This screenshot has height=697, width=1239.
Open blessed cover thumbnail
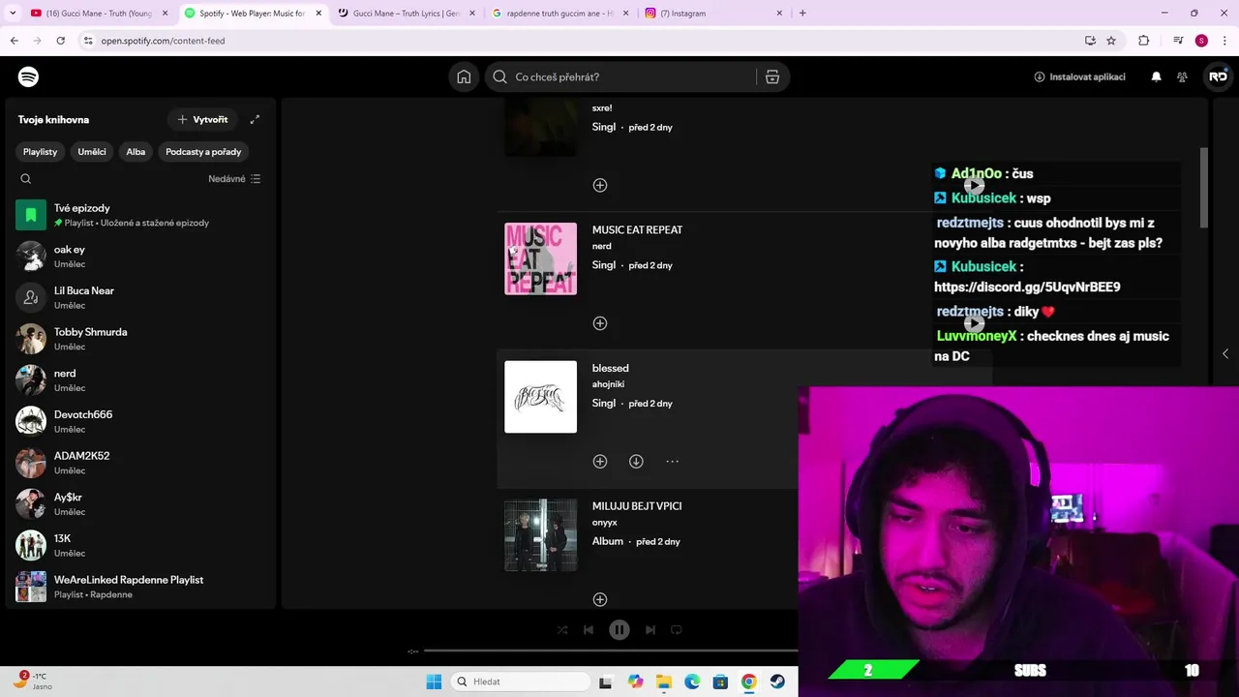[540, 397]
